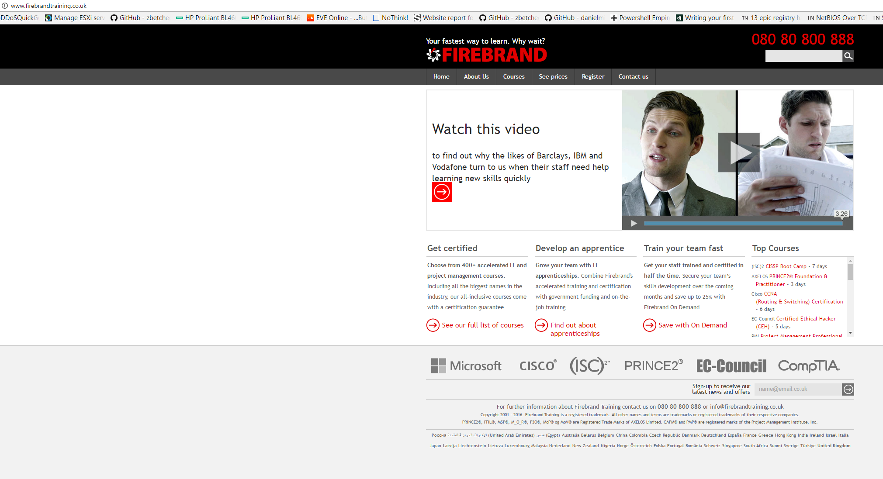Viewport: 883px width, 479px height.
Task: Open See our full list of courses link
Action: (483, 325)
